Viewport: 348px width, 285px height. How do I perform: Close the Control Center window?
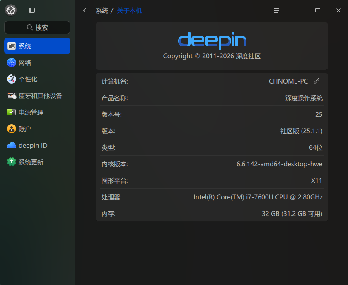[x=338, y=10]
